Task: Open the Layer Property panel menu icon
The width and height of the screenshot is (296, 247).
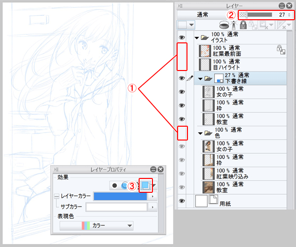Action: tap(56, 170)
